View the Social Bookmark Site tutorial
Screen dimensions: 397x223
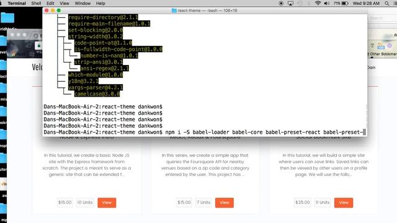coord(344,203)
